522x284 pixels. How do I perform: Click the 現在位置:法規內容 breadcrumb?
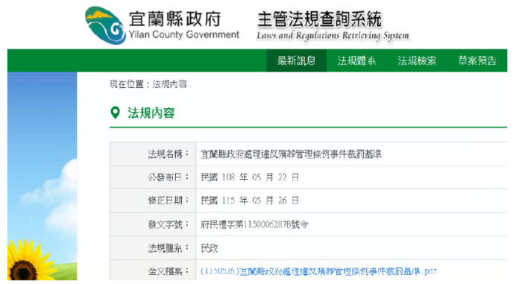coord(148,84)
